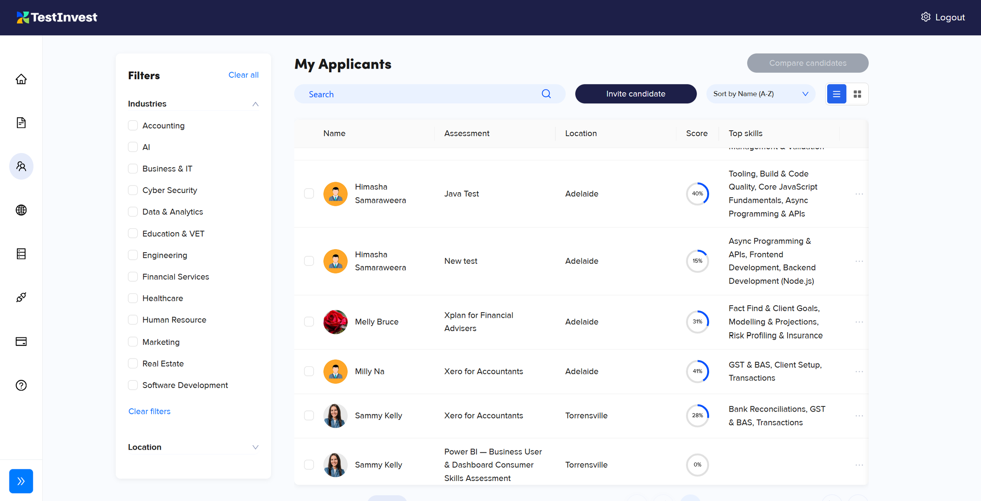Click the Clear filters link
Viewport: 981px width, 501px height.
click(150, 412)
